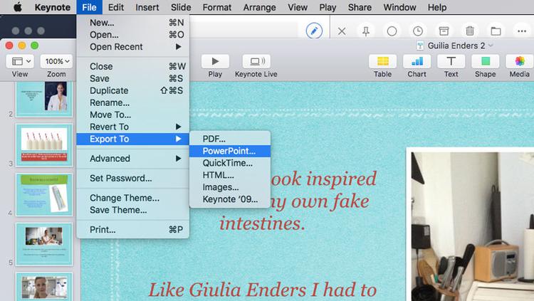
Task: Click the trash delete icon
Action: (470, 31)
